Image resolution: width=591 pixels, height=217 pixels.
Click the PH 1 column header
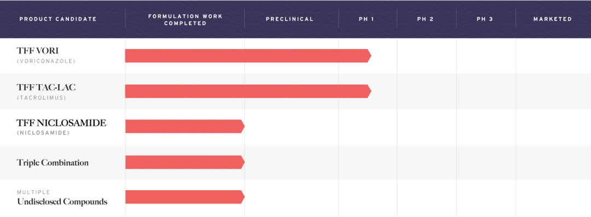[366, 19]
